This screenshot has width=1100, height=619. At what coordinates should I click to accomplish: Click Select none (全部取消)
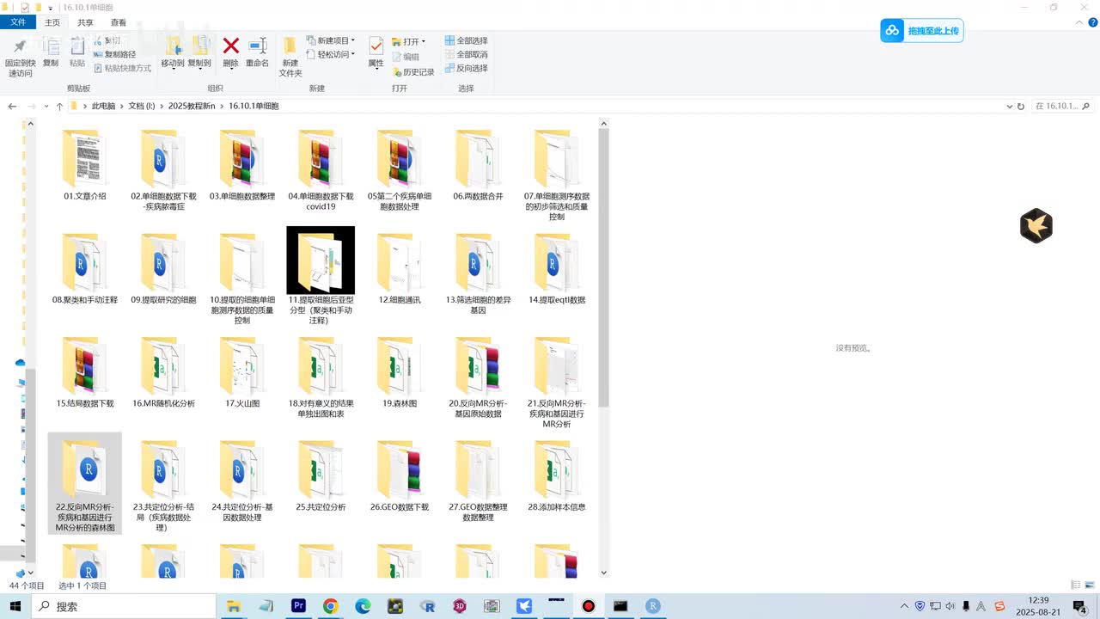coord(466,54)
